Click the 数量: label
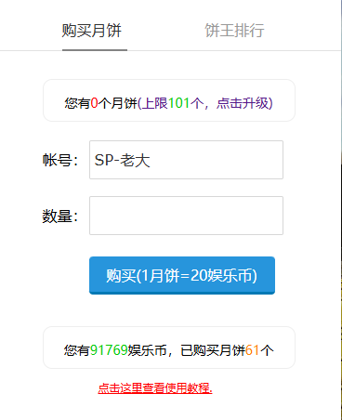Image resolution: width=342 pixels, height=420 pixels. (x=60, y=216)
